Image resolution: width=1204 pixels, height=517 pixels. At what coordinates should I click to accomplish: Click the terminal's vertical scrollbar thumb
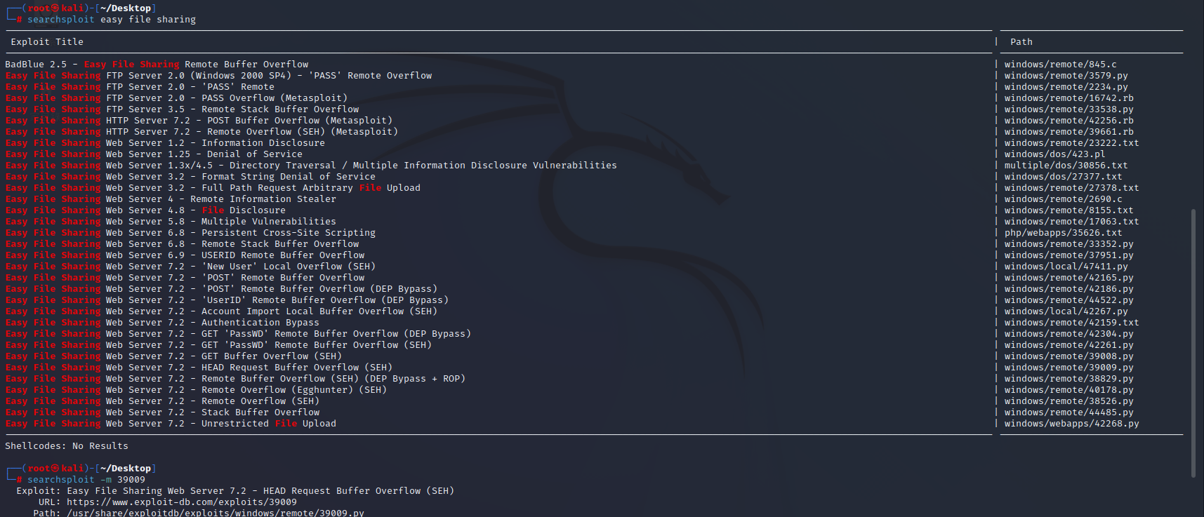tap(1193, 342)
